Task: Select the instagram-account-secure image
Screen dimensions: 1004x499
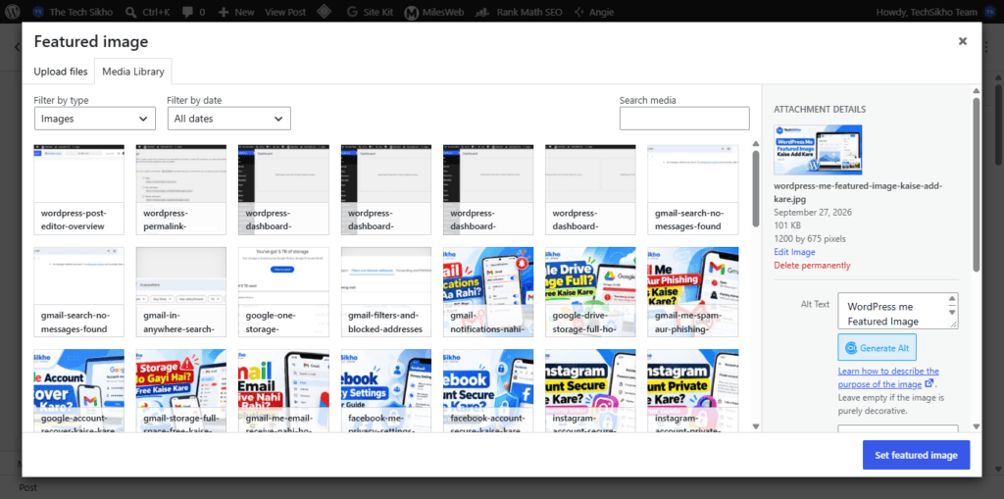Action: [x=590, y=391]
